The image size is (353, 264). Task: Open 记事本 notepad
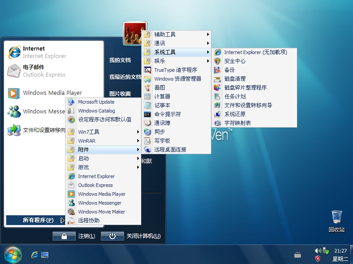pos(176,105)
